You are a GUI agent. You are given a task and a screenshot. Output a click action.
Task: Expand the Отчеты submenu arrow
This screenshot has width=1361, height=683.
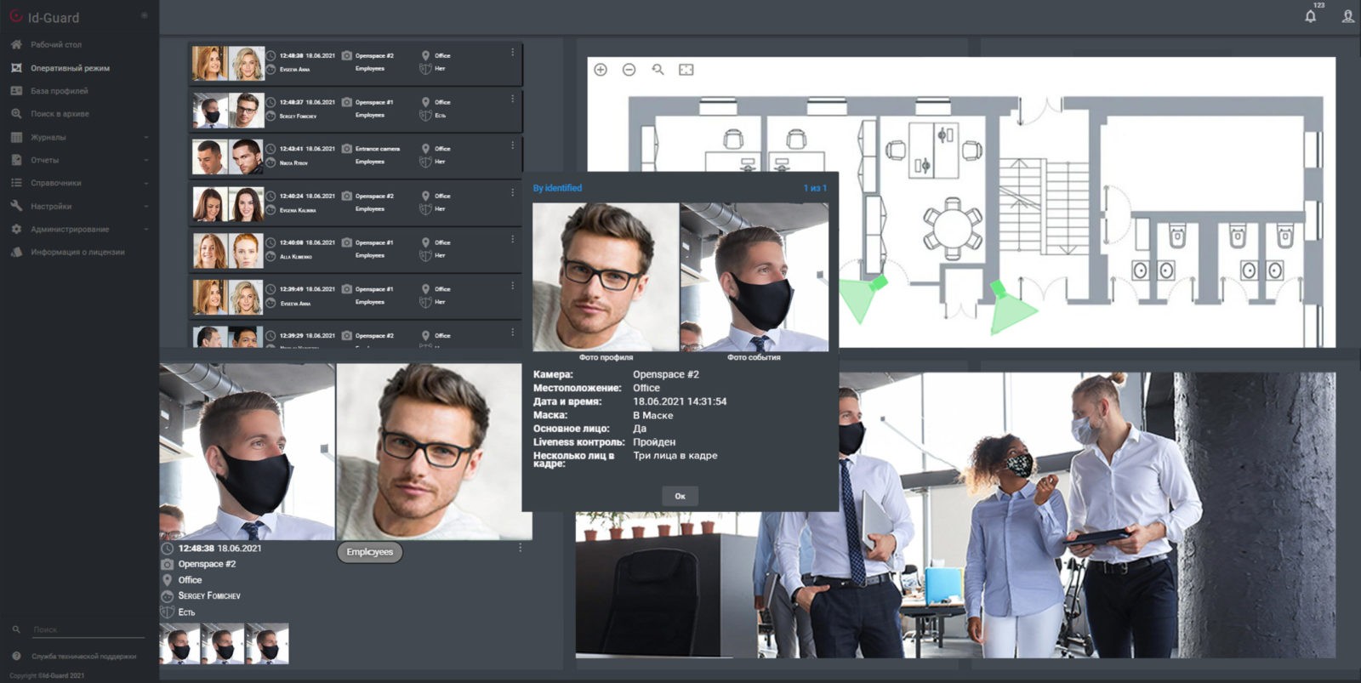tap(146, 160)
